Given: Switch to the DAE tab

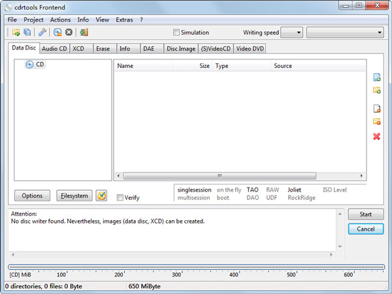Looking at the screenshot, I should (152, 48).
